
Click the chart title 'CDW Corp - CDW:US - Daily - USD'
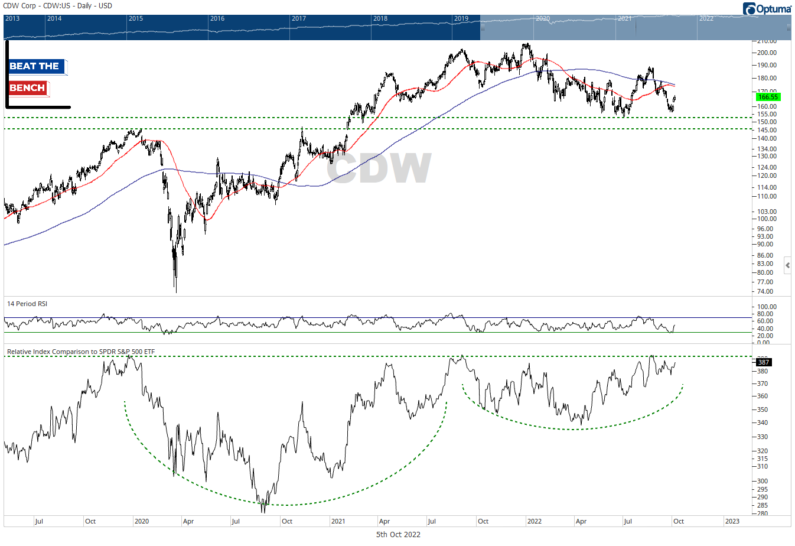tap(58, 6)
